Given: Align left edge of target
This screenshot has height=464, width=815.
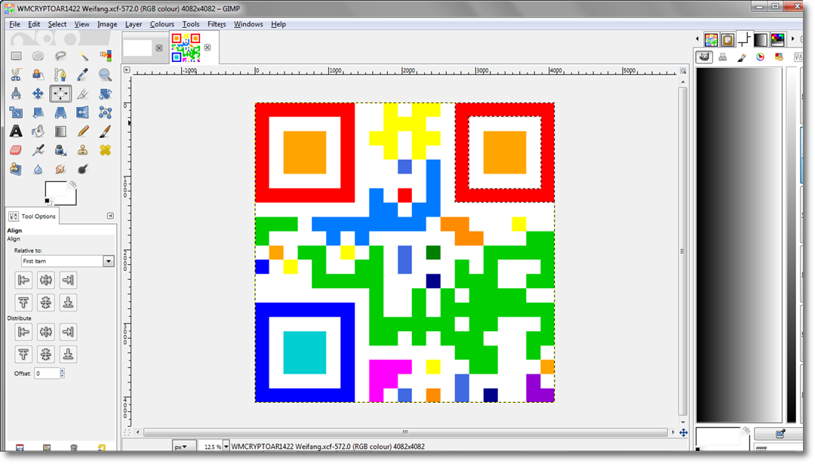Looking at the screenshot, I should click(x=23, y=280).
